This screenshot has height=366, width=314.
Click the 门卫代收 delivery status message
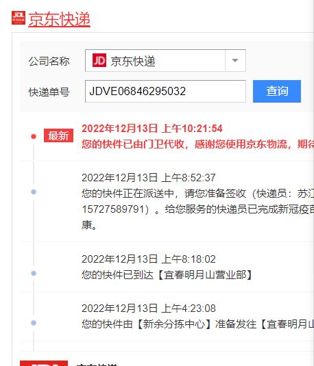[x=197, y=144]
